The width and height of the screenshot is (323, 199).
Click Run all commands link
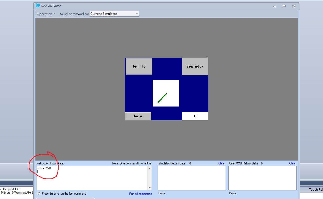click(140, 194)
